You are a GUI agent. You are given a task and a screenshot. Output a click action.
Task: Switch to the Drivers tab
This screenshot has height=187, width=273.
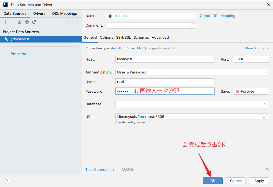click(x=39, y=13)
